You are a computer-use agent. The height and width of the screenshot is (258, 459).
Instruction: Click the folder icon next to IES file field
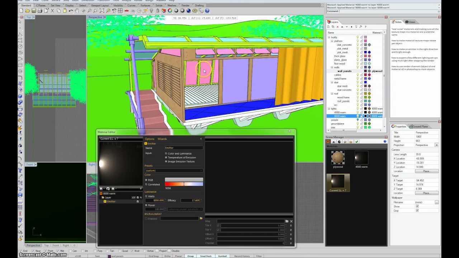coord(201,218)
